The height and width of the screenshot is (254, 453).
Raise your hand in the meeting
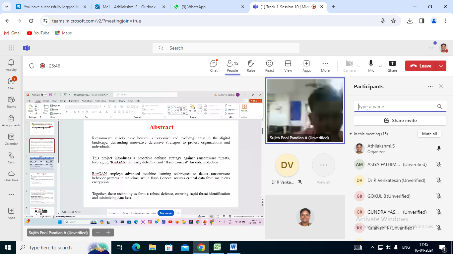(x=251, y=66)
